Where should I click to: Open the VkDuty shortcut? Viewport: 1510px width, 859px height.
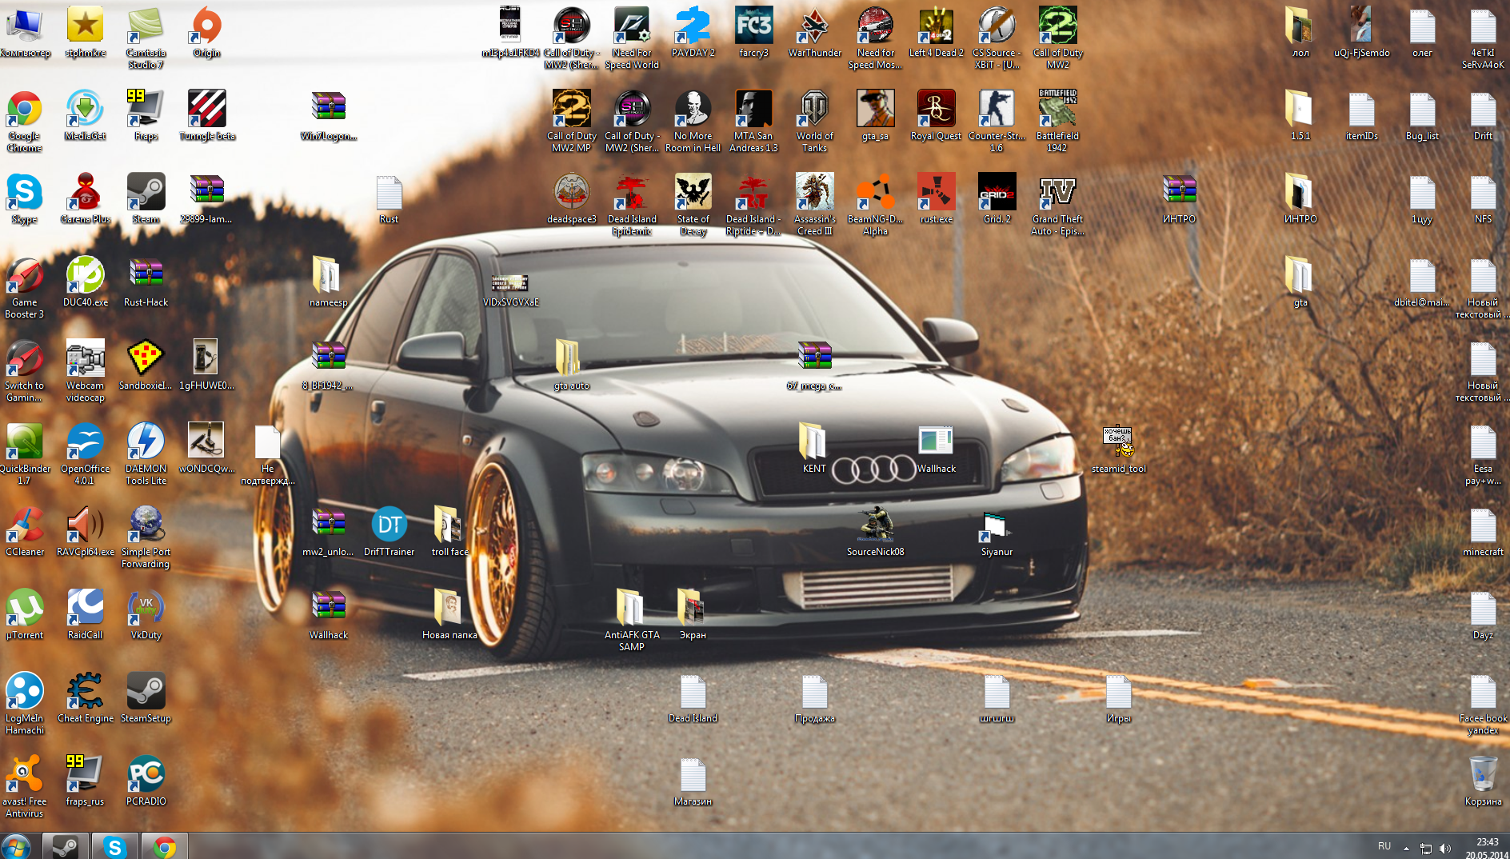146,614
